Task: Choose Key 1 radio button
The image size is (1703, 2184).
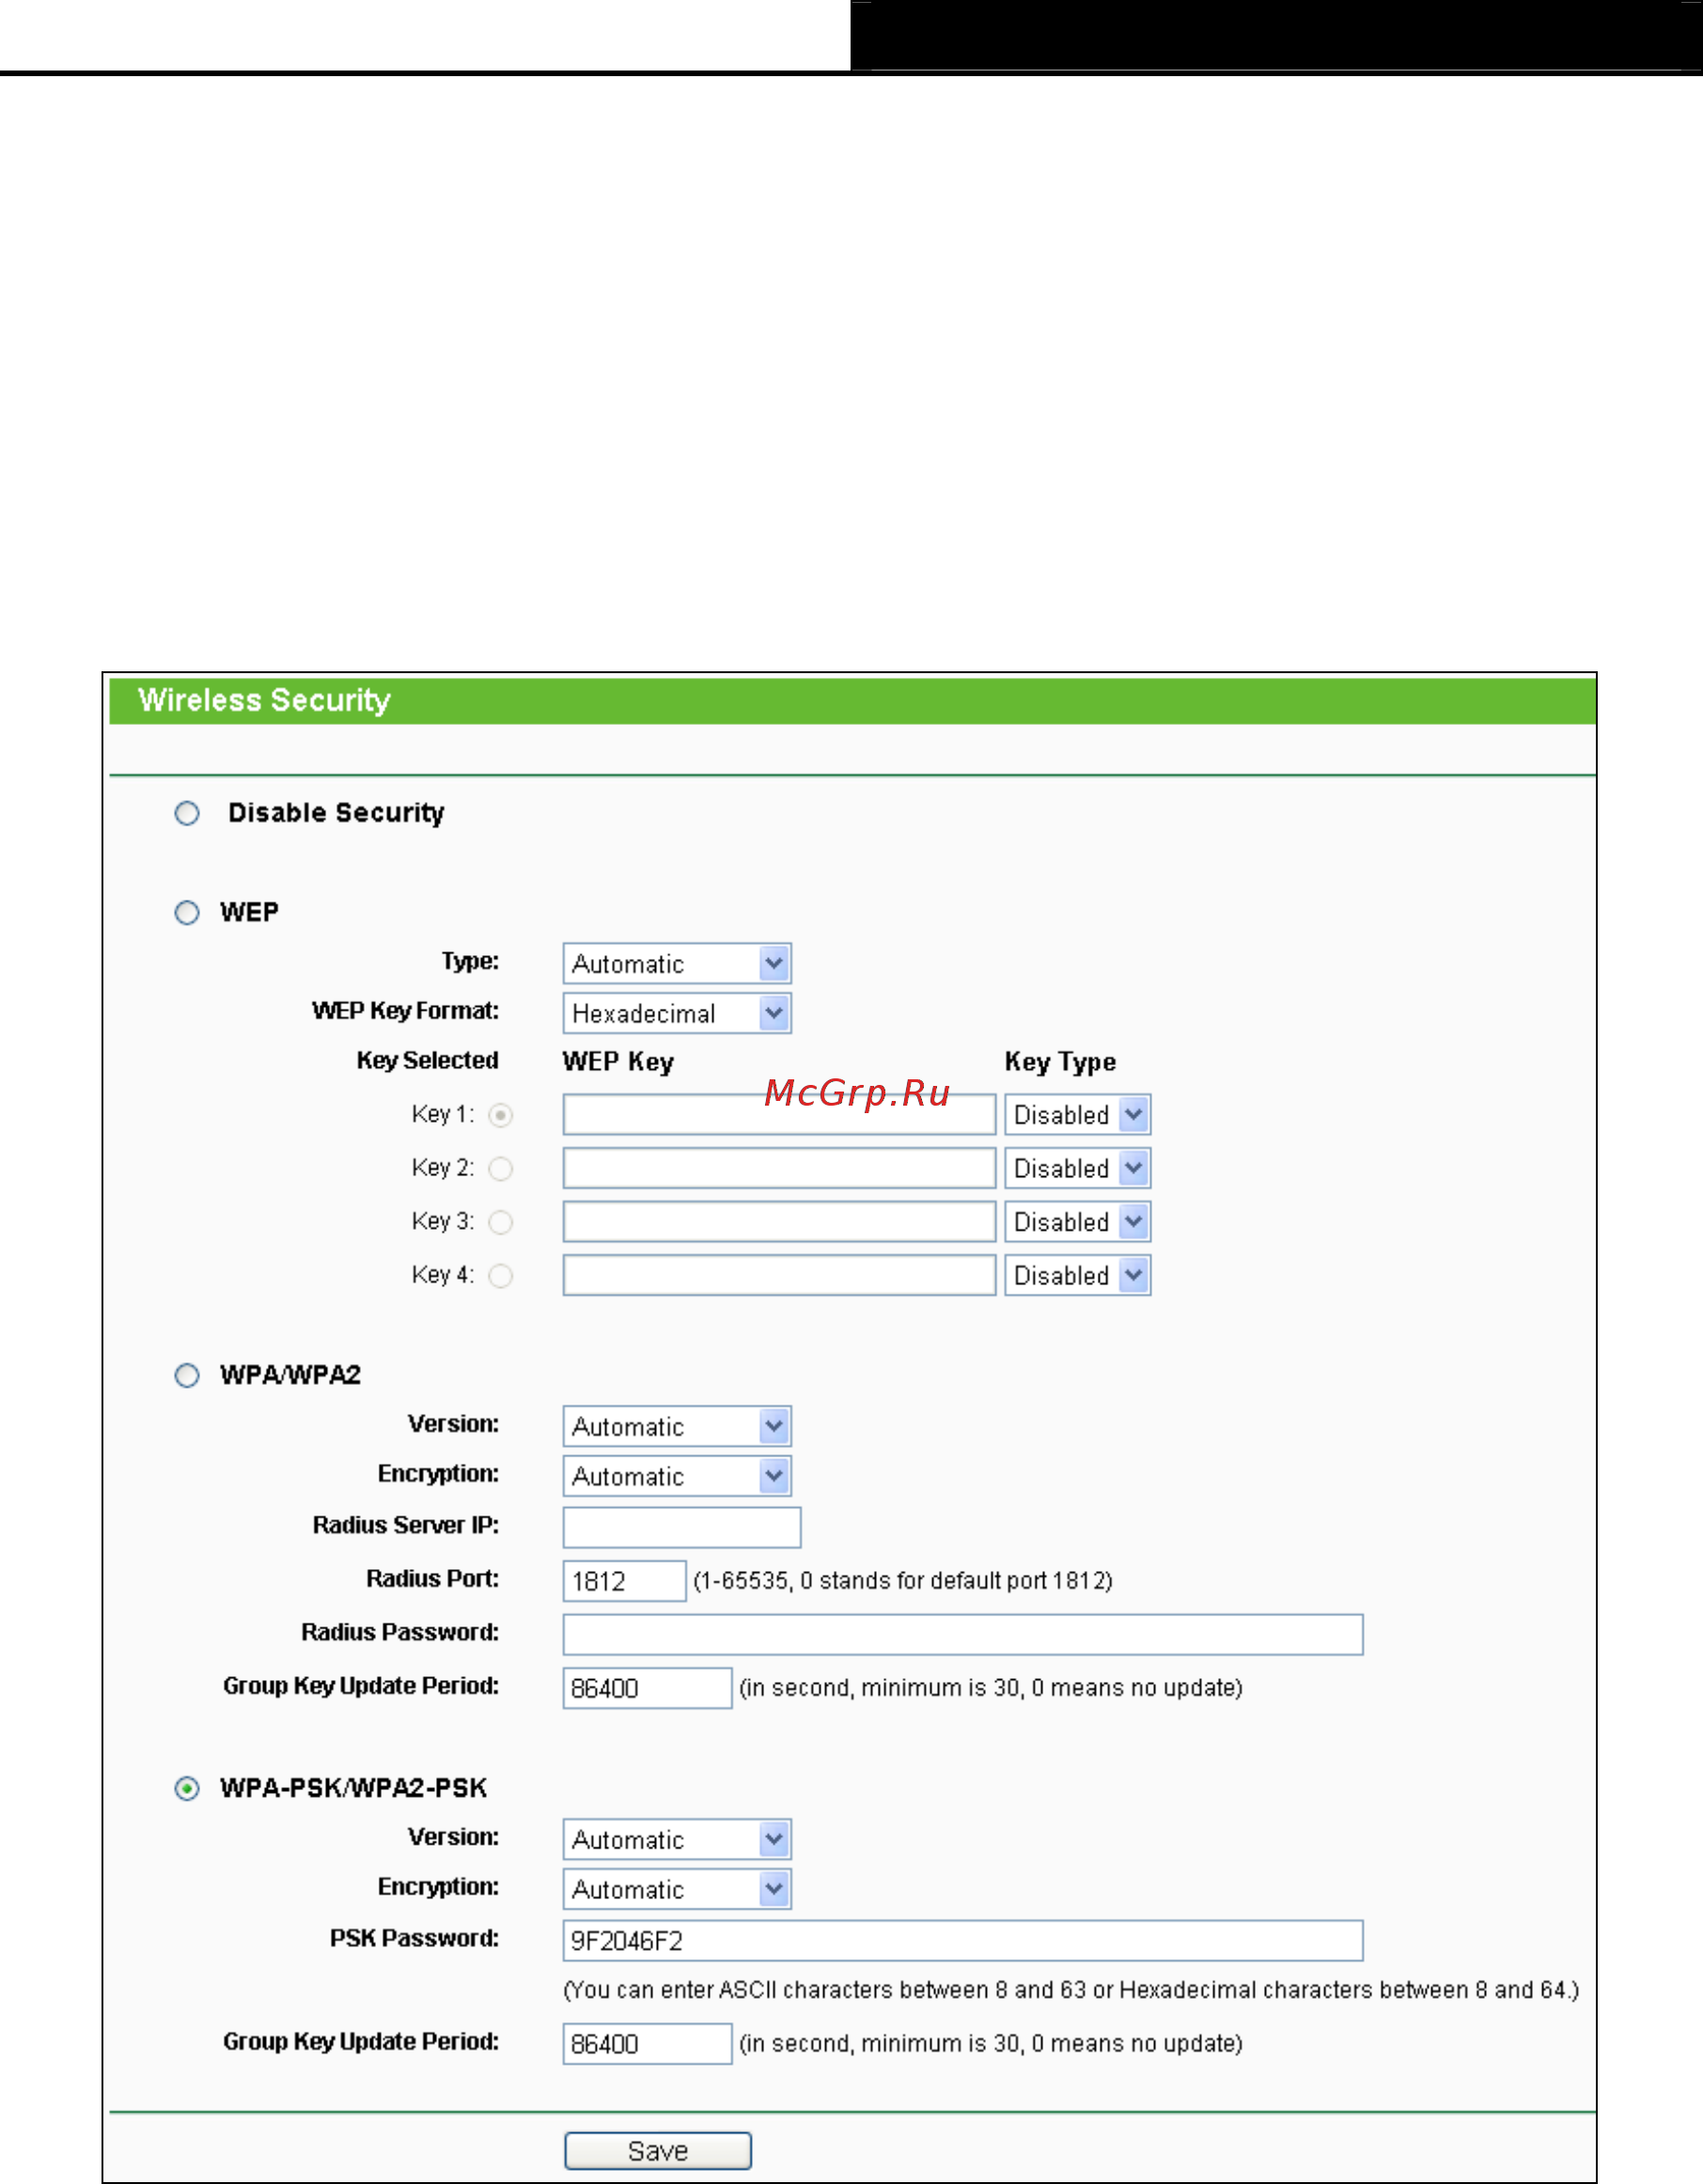Action: tap(501, 1115)
